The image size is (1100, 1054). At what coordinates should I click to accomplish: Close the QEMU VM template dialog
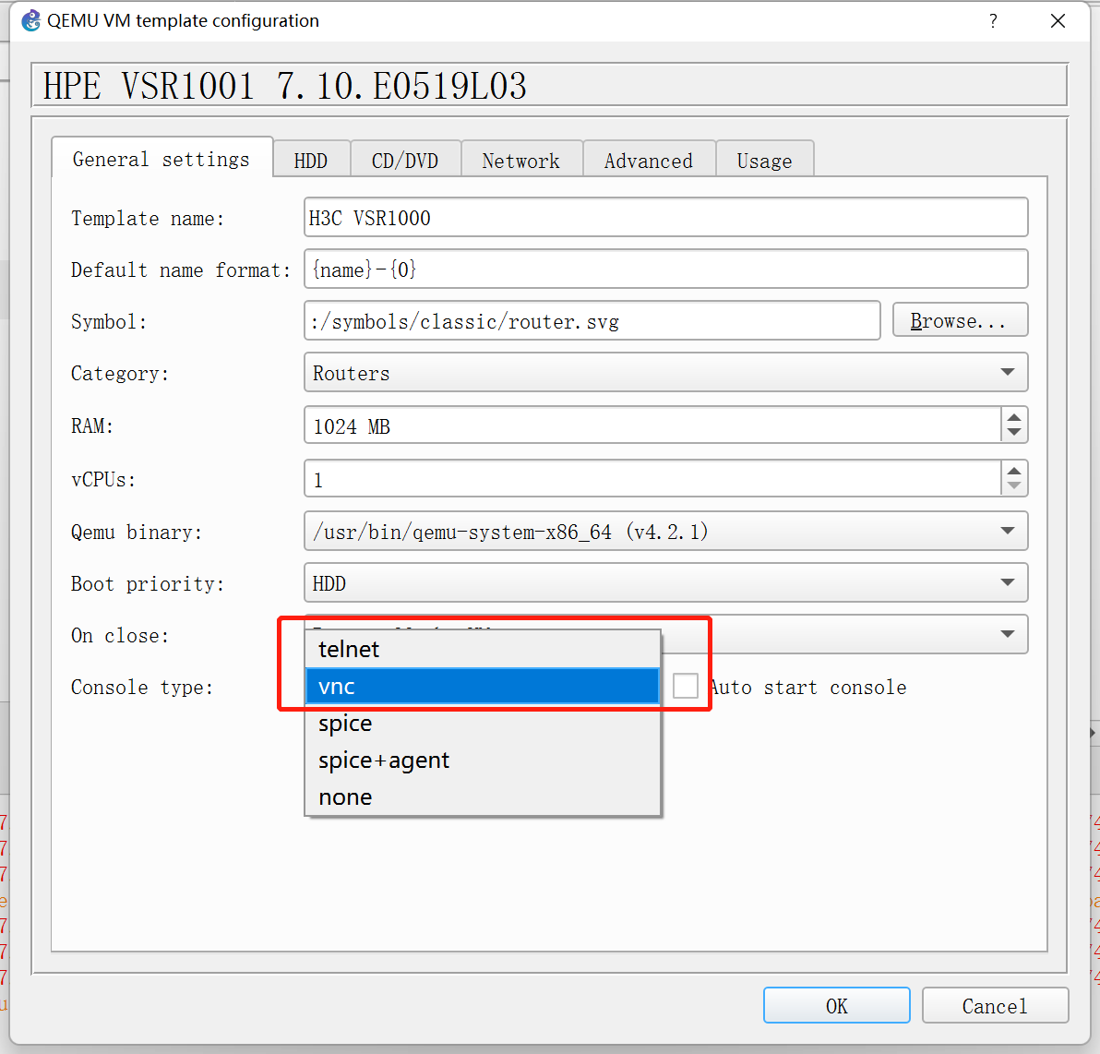point(1058,21)
